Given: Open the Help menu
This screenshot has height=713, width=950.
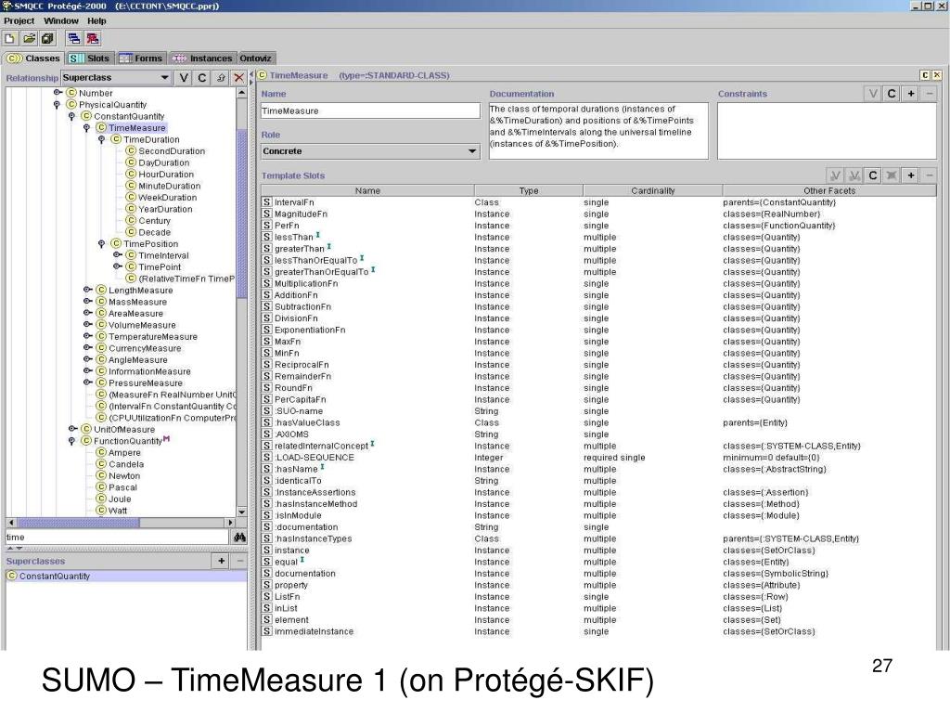Looking at the screenshot, I should tap(96, 20).
